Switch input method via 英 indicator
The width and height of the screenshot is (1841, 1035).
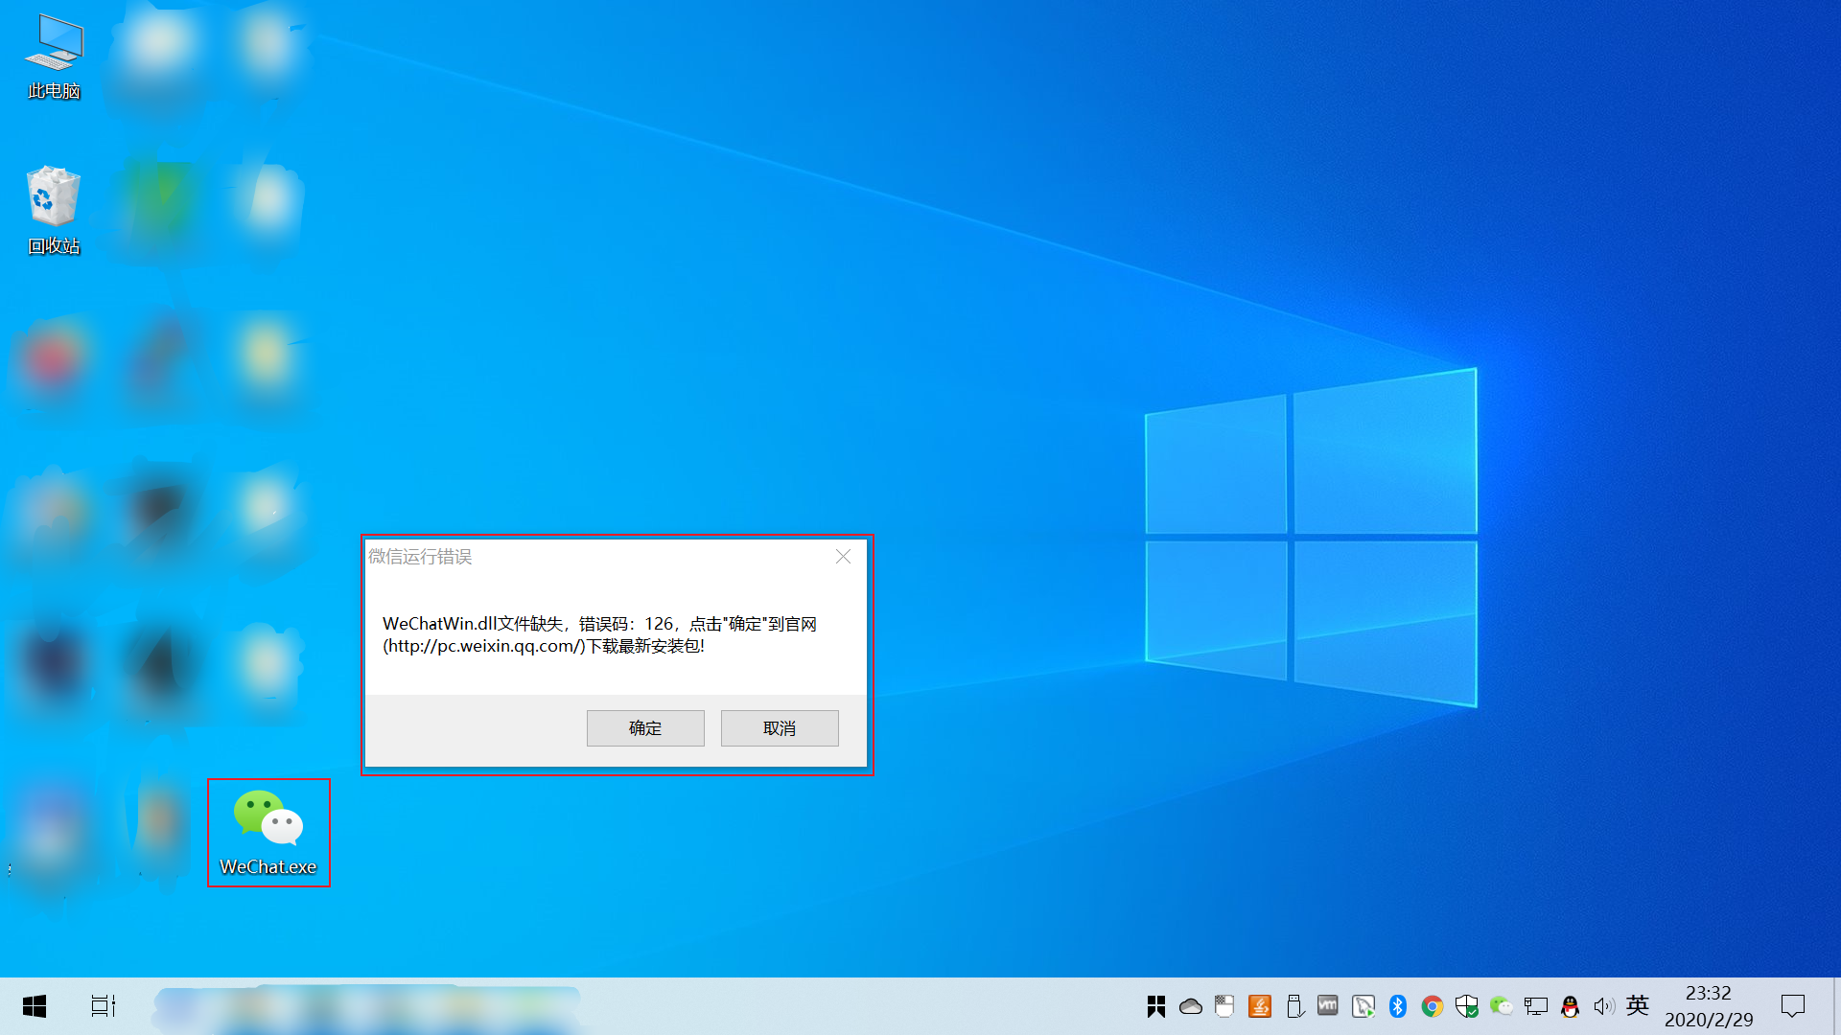tap(1638, 1005)
